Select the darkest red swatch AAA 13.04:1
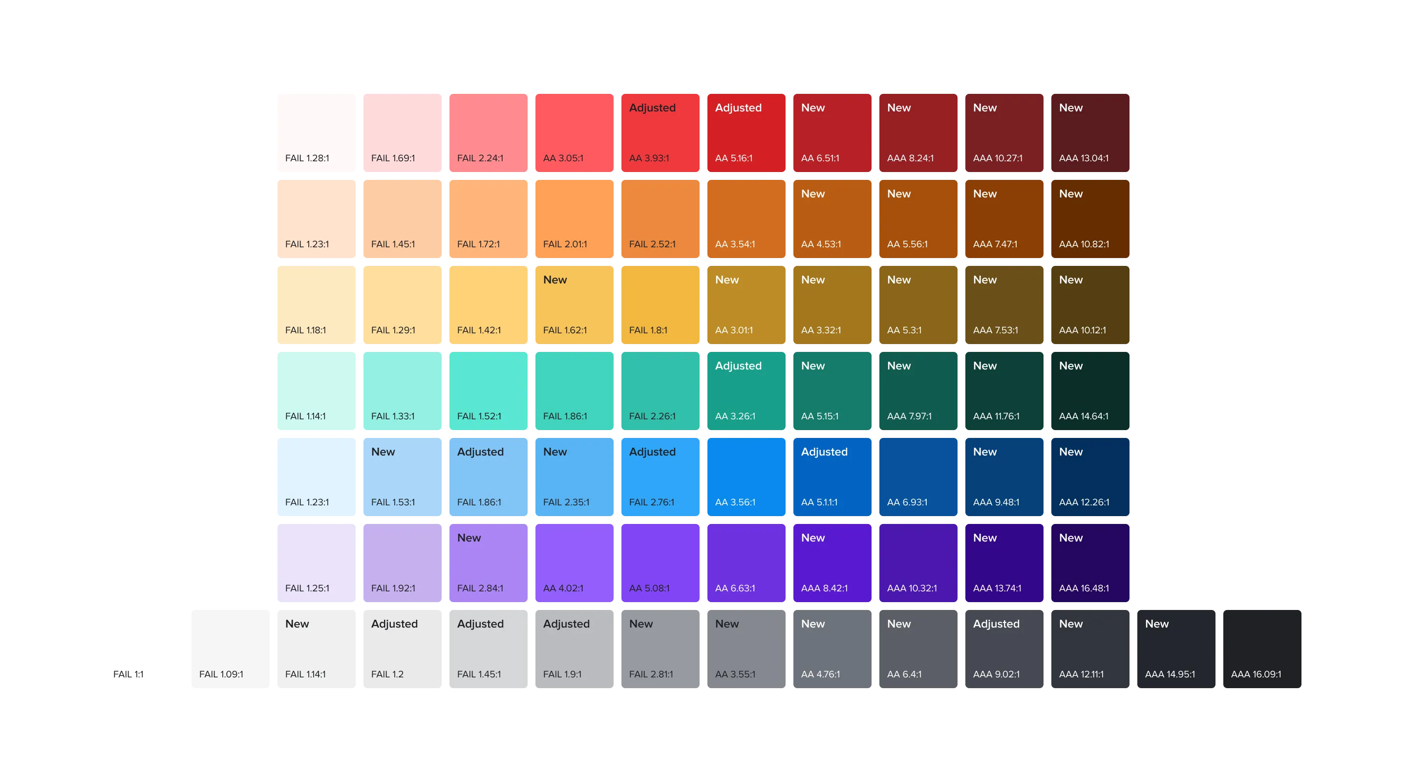Viewport: 1407px width, 782px height. 1089,132
